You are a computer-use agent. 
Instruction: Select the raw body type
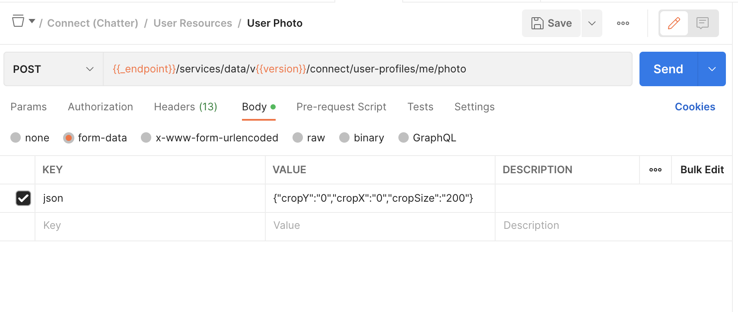[x=298, y=138]
